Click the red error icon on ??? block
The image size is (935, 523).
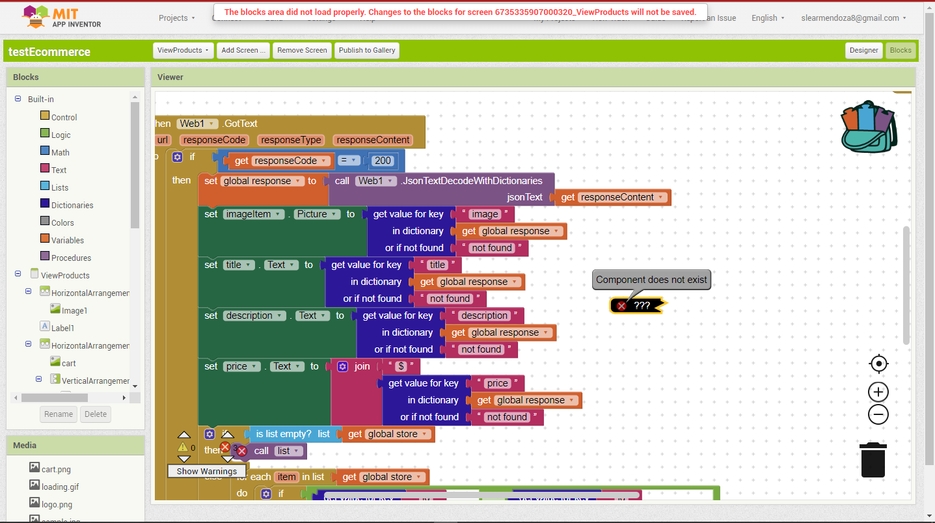click(622, 306)
